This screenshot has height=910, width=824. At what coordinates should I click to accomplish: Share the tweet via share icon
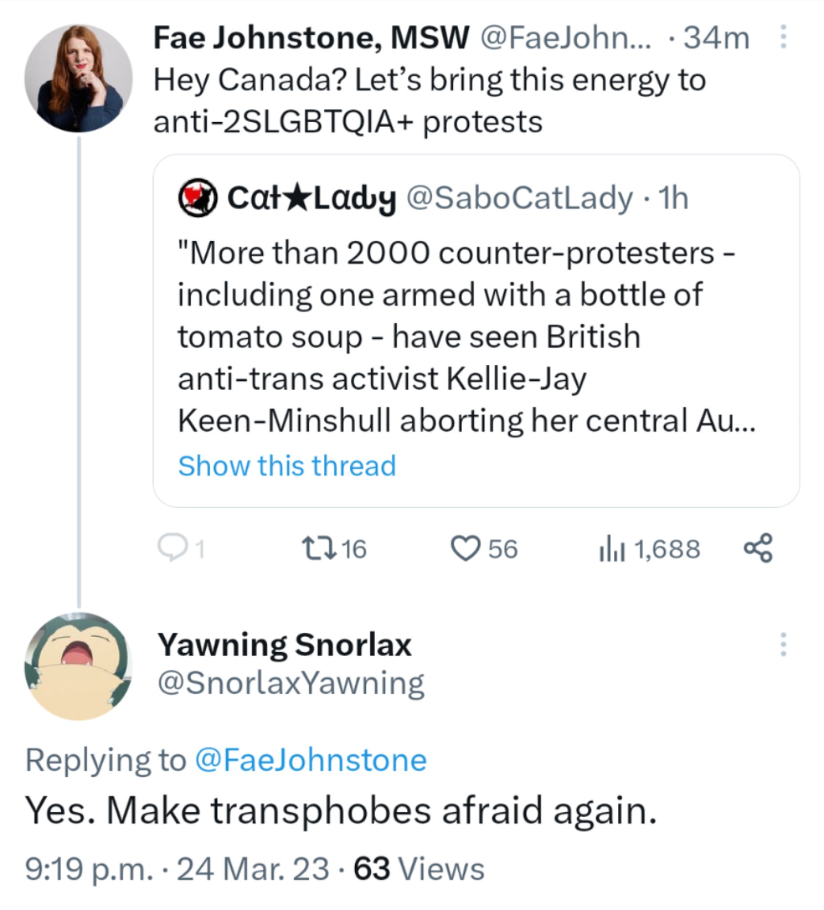pos(759,547)
